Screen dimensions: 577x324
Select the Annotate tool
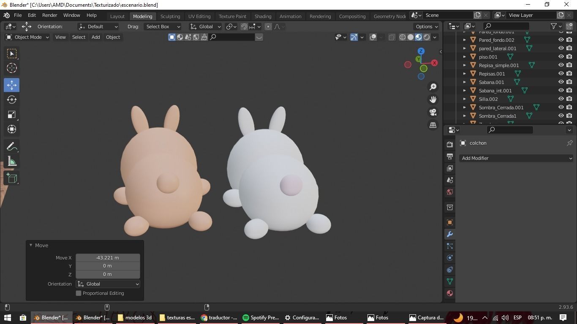11,146
